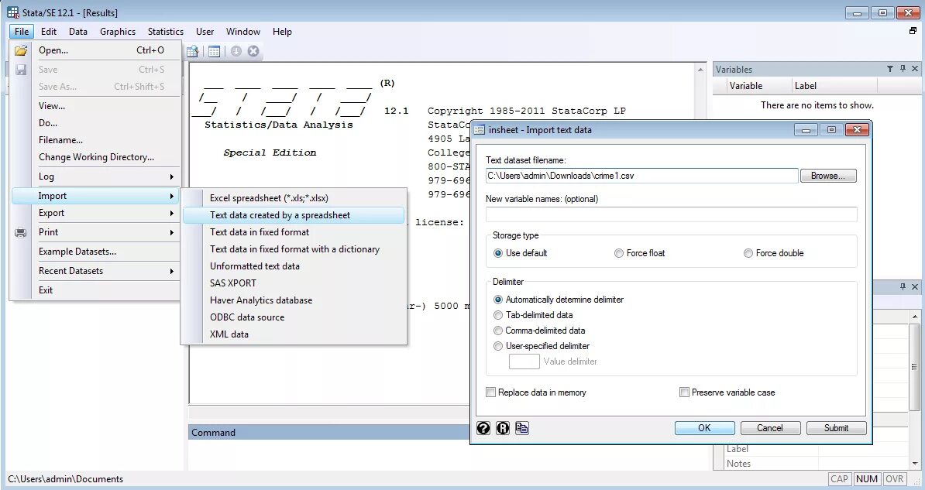
Task: Click Cancel in the insheet dialog
Action: (x=770, y=428)
